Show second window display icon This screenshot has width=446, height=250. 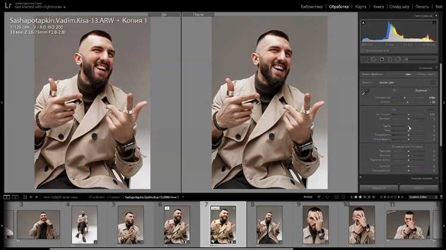point(15,197)
